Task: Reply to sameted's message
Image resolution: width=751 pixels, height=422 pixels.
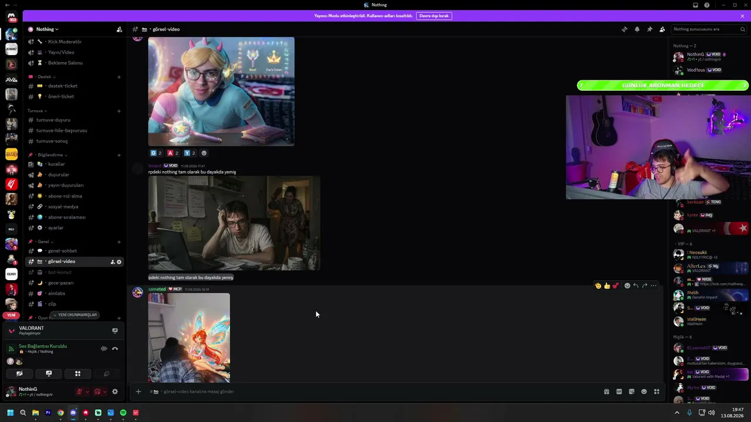Action: coord(635,286)
